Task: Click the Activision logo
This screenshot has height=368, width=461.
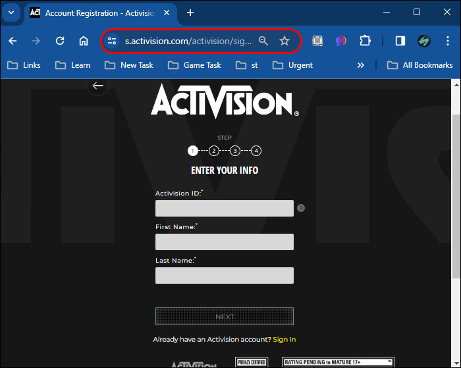Action: (x=225, y=101)
